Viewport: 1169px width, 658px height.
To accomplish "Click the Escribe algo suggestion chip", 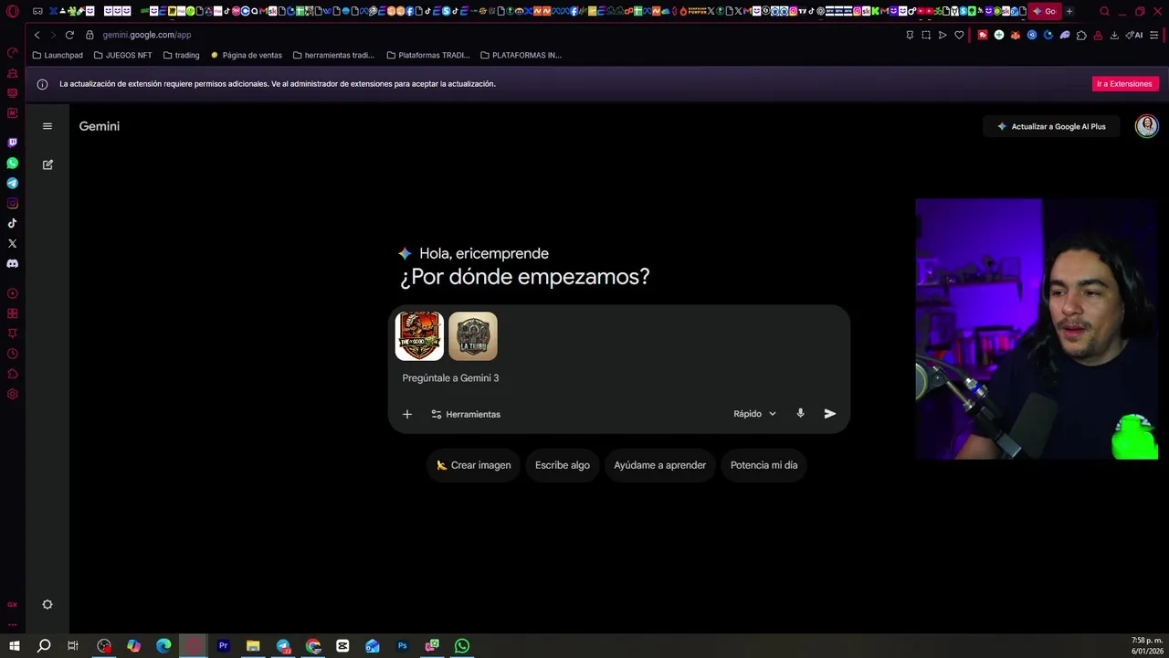I will click(x=563, y=465).
